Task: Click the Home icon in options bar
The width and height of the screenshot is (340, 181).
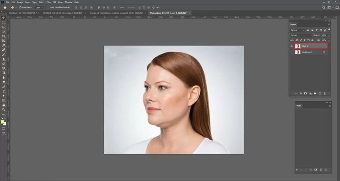Action: pos(5,7)
